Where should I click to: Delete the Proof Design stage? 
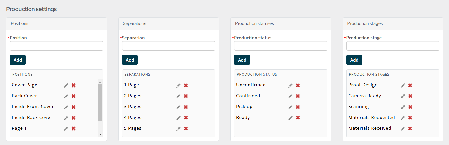(410, 85)
